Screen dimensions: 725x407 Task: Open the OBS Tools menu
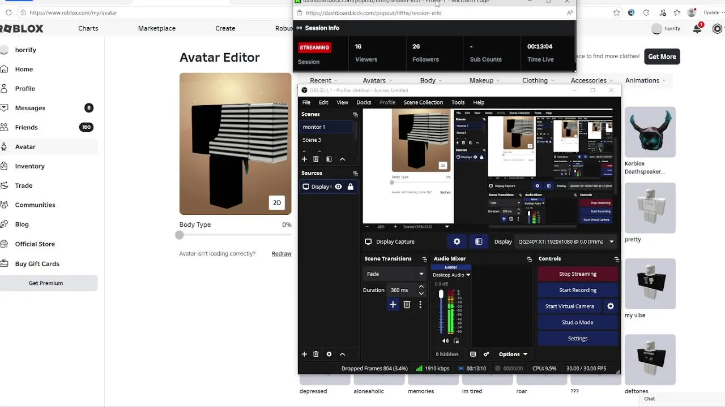pyautogui.click(x=458, y=103)
